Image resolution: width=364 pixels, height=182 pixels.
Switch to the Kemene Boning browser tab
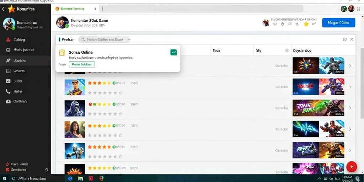click(73, 9)
